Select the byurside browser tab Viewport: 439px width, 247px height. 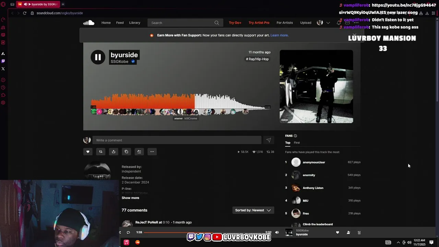point(38,4)
